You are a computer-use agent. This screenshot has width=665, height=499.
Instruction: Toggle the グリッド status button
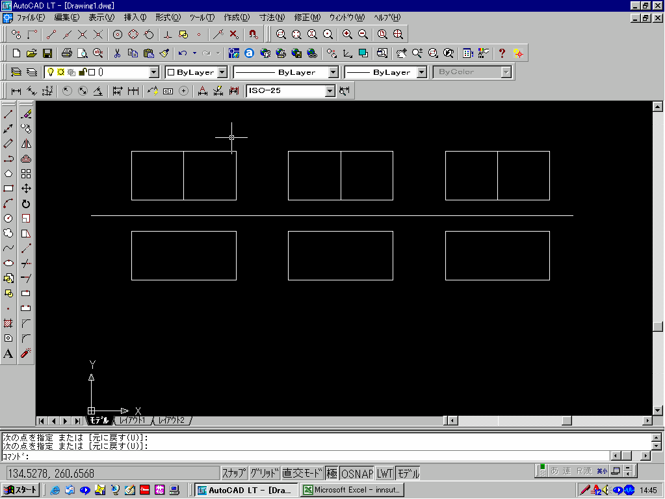pos(264,473)
